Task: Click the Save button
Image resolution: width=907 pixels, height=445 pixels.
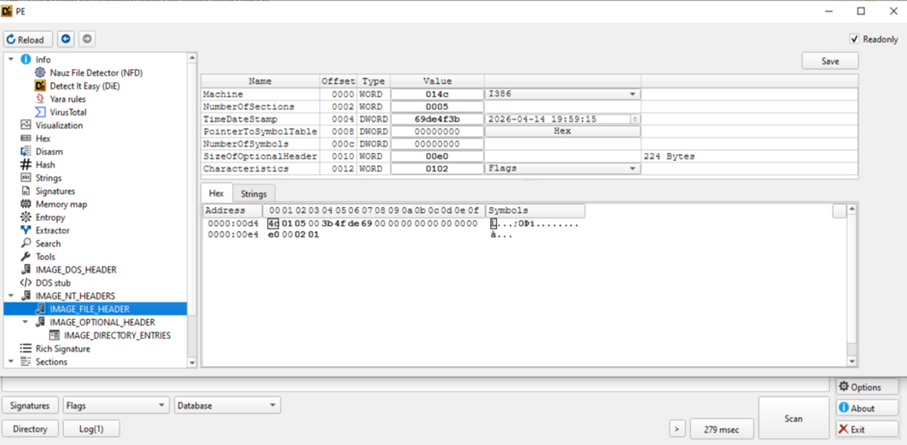Action: (830, 61)
